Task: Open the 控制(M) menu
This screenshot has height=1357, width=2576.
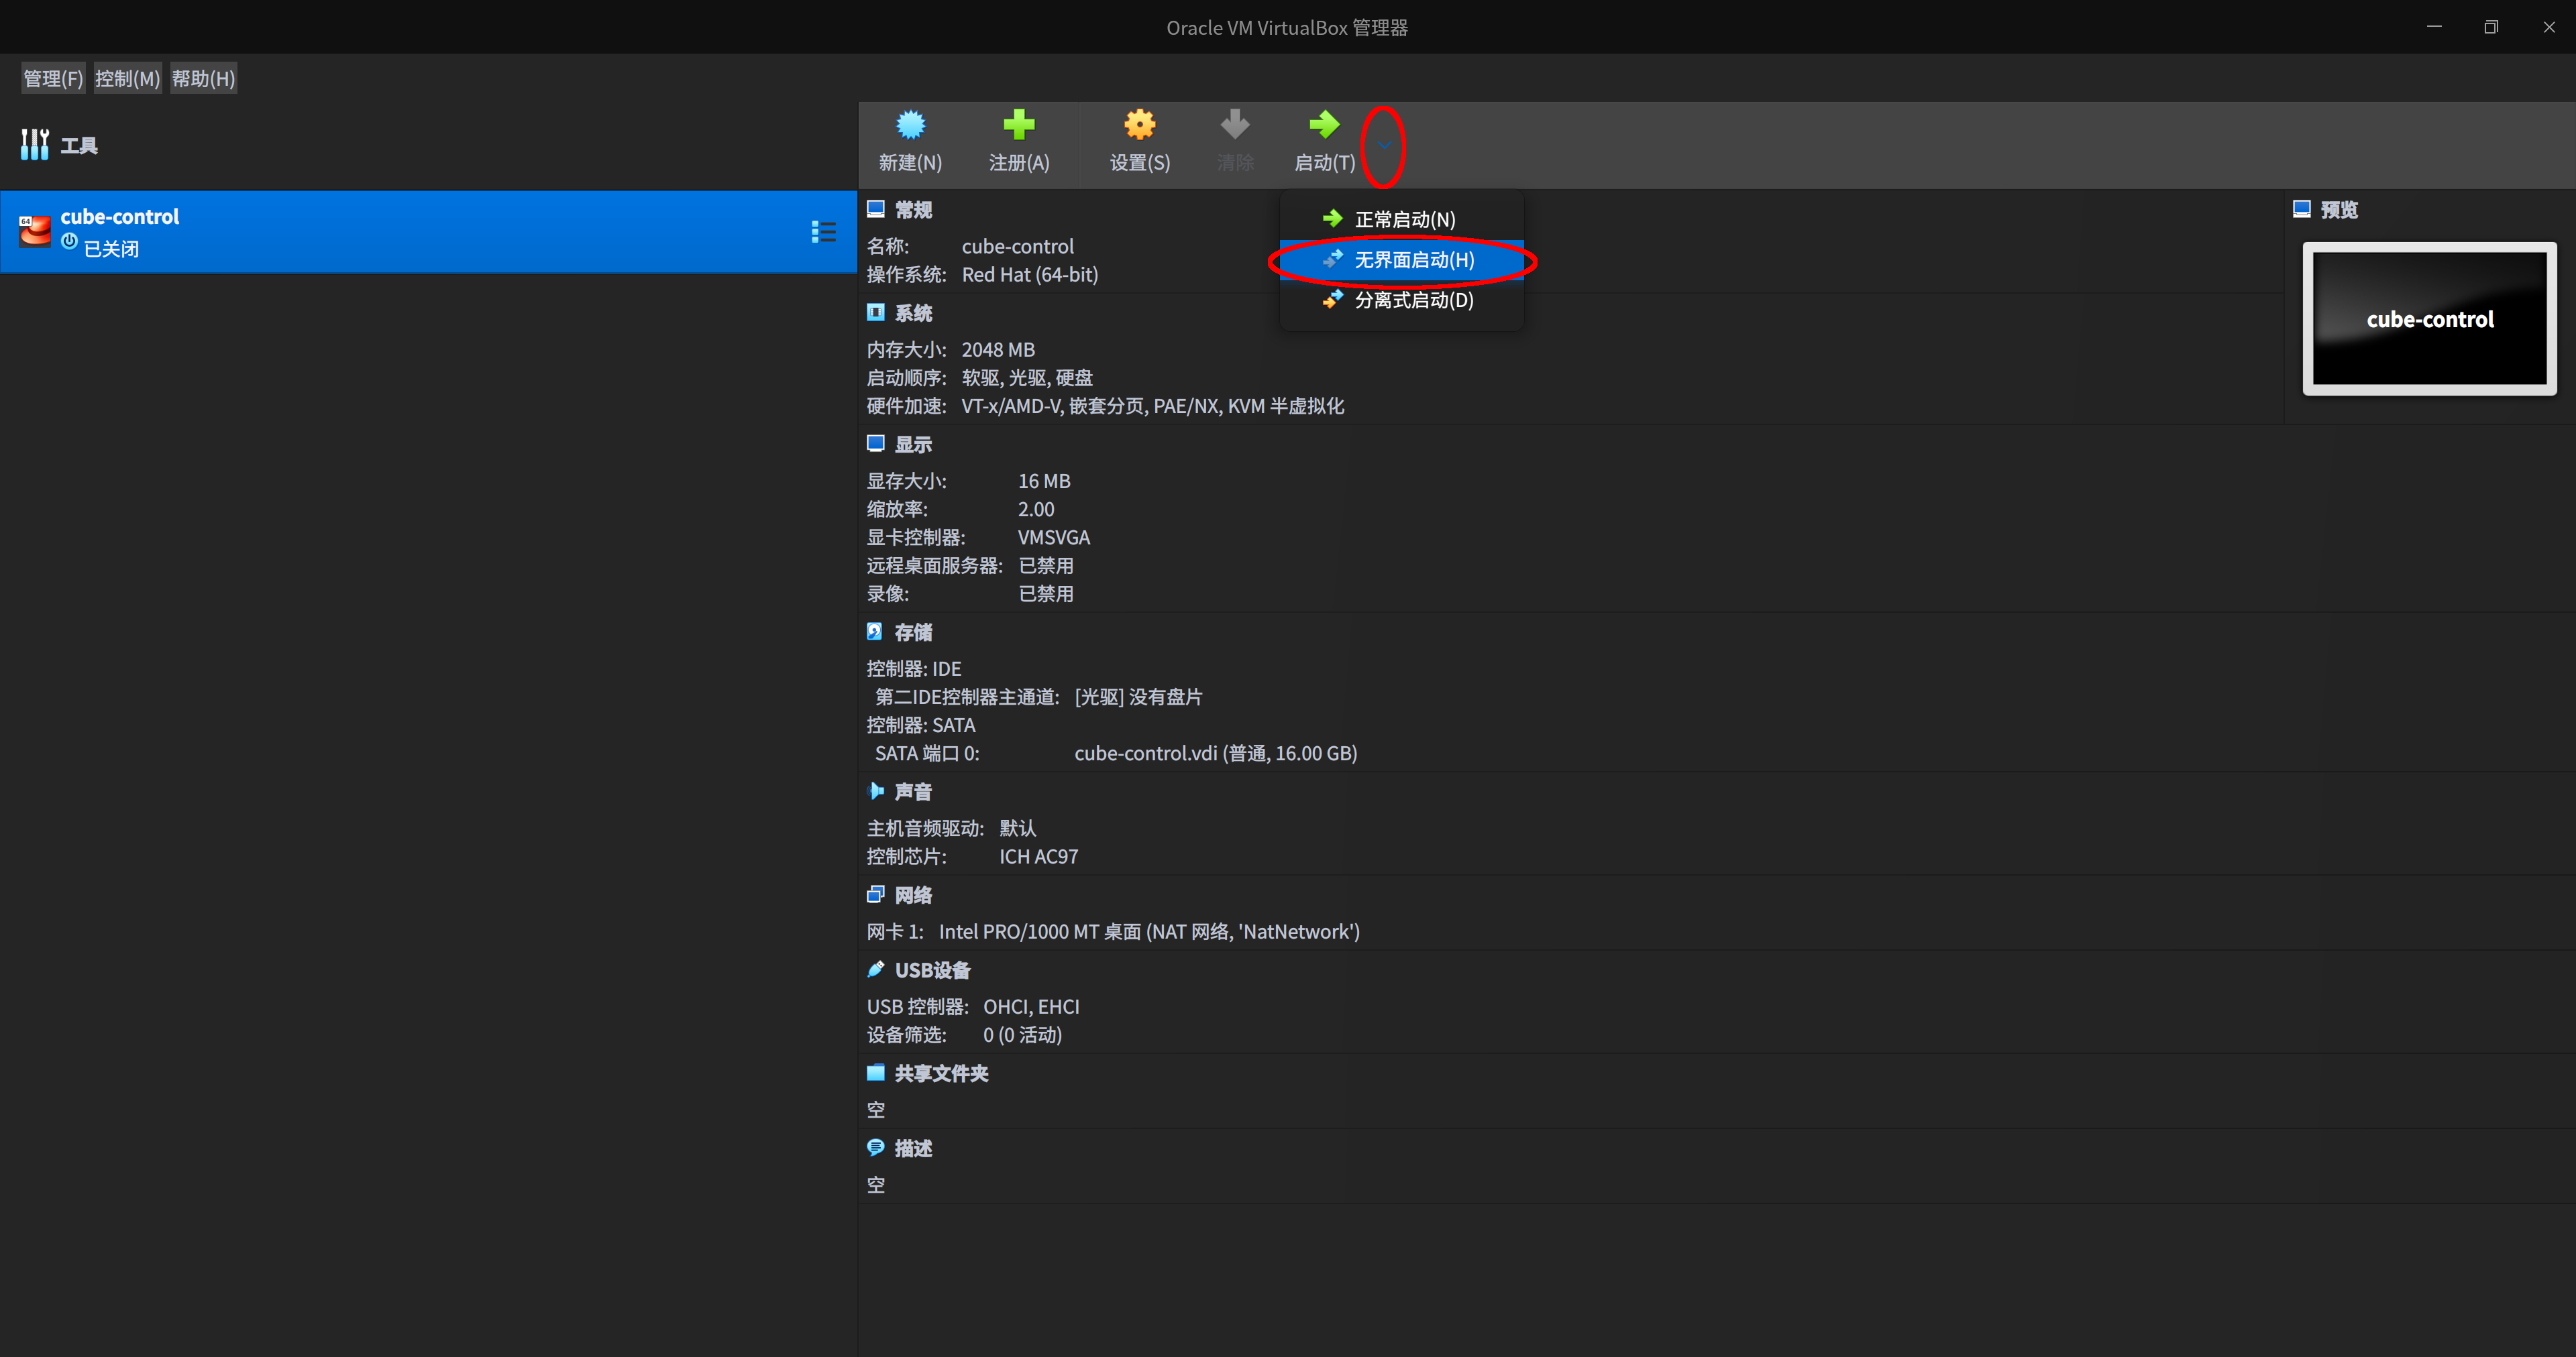Action: 127,77
